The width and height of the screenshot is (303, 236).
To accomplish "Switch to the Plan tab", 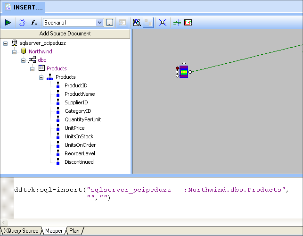I will pos(74,231).
